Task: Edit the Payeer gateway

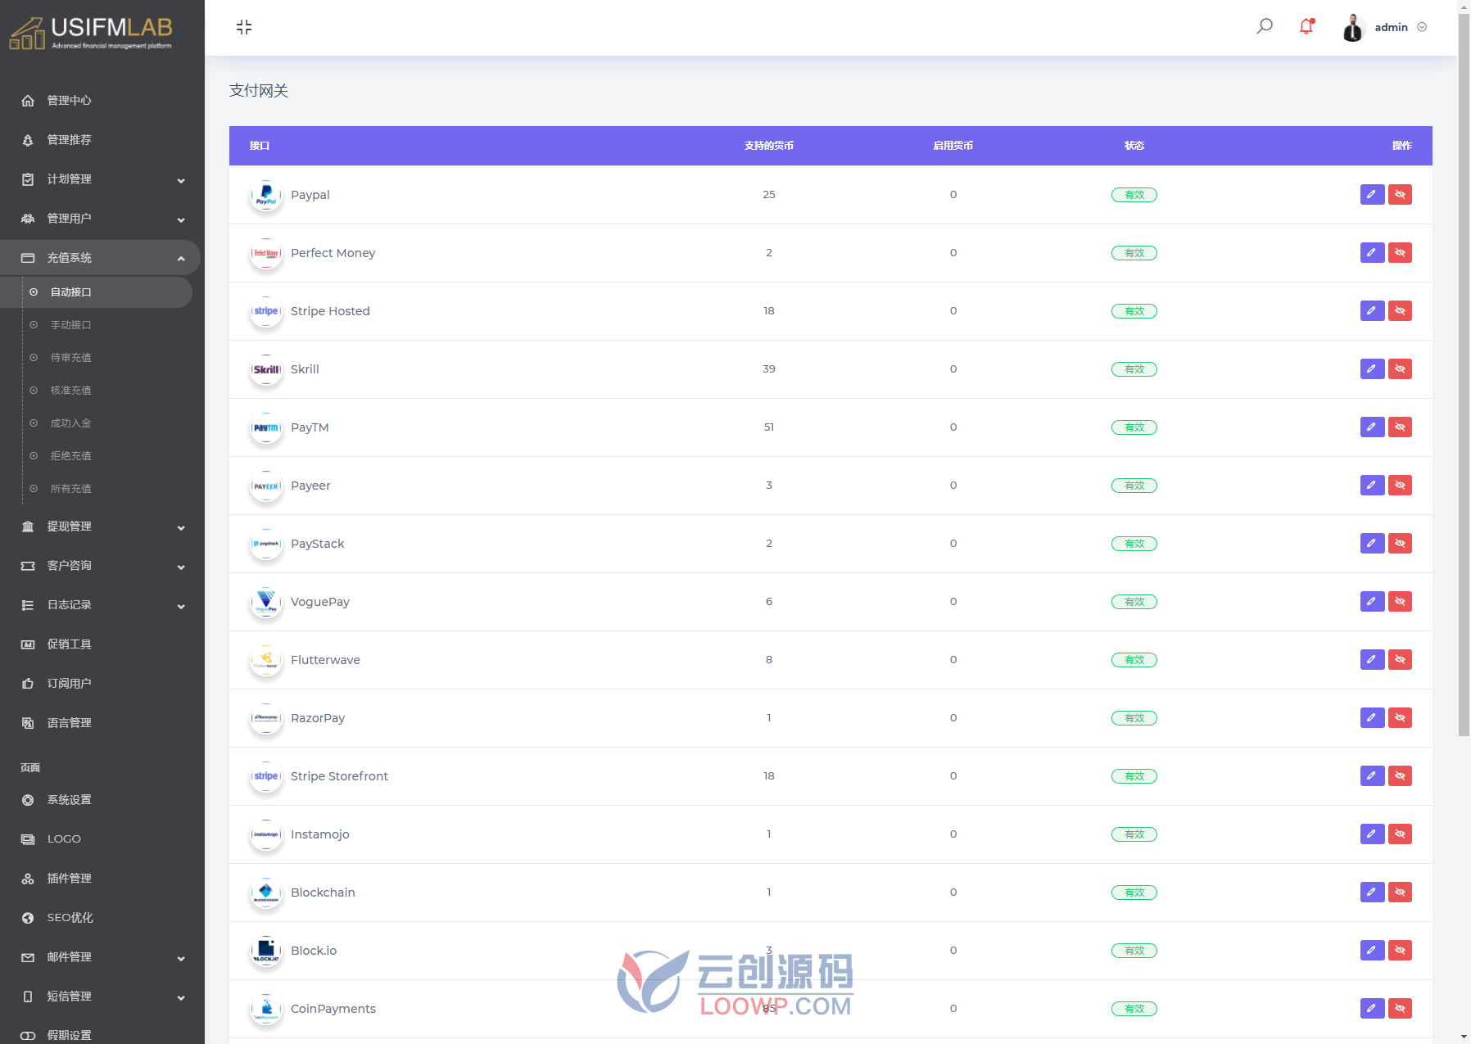Action: (1372, 486)
